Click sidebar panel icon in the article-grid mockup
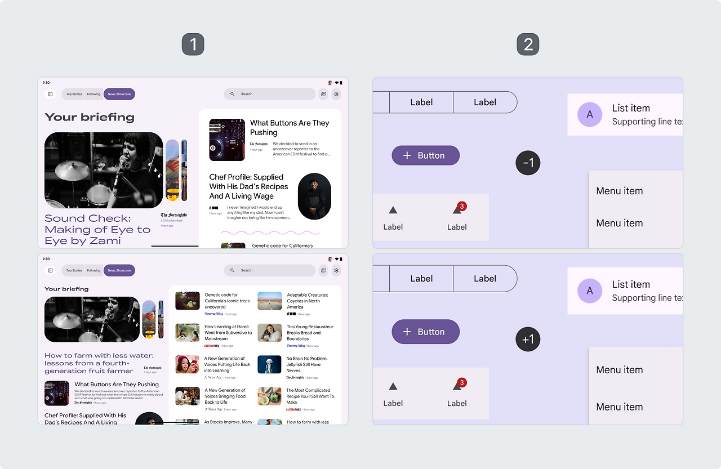The height and width of the screenshot is (469, 721). (50, 270)
